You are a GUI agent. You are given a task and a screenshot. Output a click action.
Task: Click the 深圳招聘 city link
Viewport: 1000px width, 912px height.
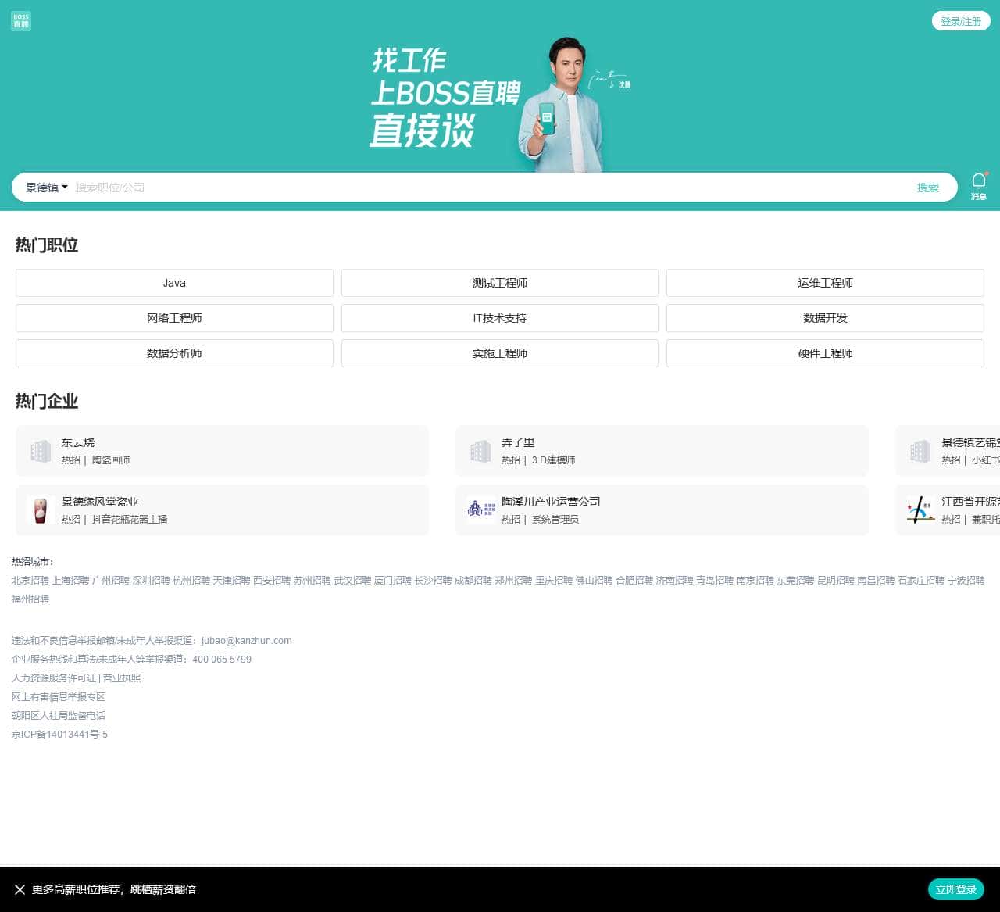pos(152,581)
